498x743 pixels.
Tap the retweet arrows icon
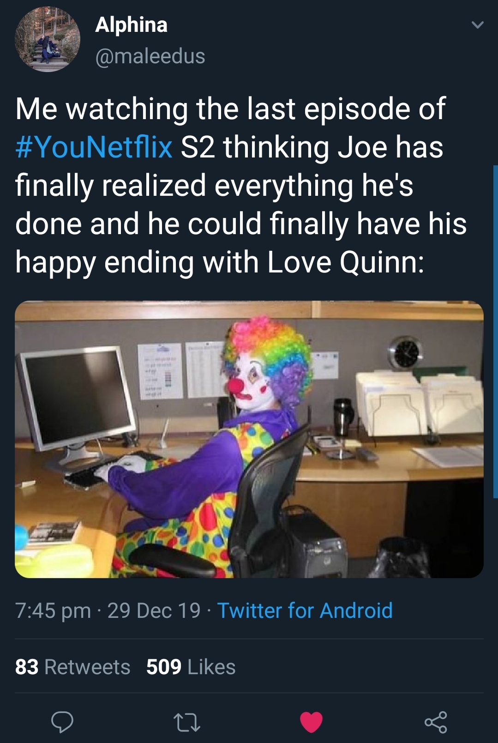[x=186, y=722]
